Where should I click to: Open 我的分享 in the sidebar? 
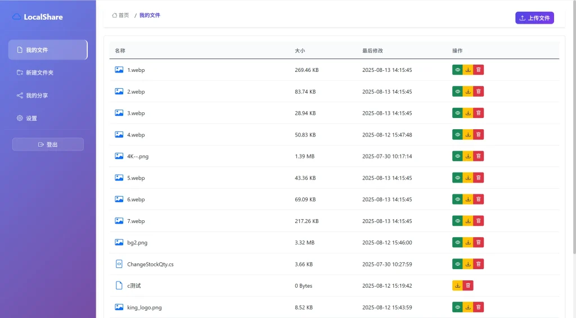coord(48,96)
